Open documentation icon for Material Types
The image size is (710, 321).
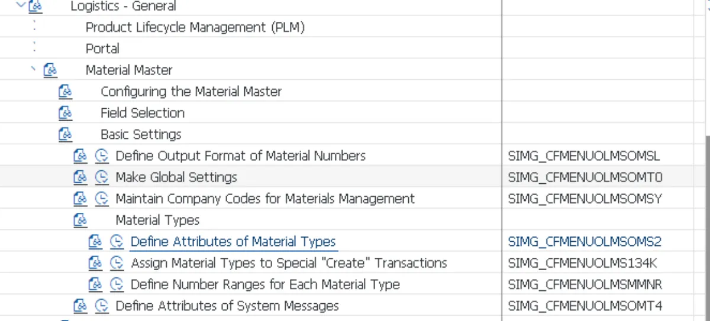80,220
